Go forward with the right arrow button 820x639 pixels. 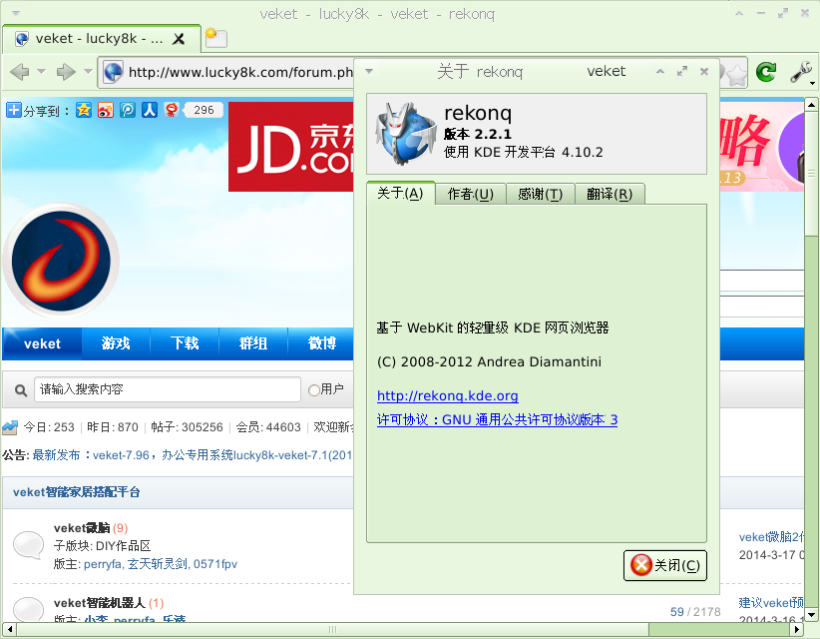pyautogui.click(x=66, y=72)
